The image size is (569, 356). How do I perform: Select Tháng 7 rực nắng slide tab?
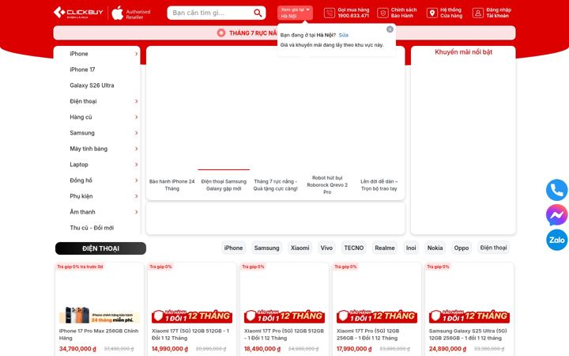point(276,185)
